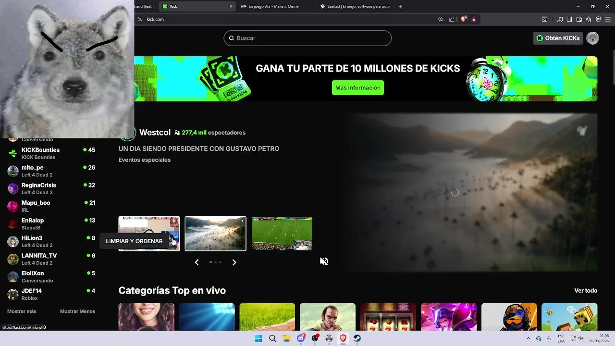Open KICKBounties channel in sidebar

click(50, 153)
